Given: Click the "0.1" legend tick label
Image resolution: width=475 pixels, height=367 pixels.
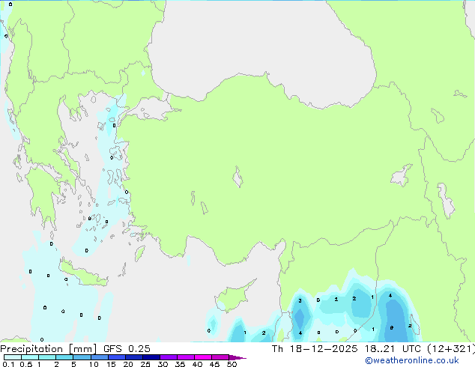Looking at the screenshot, I should (x=8, y=364).
